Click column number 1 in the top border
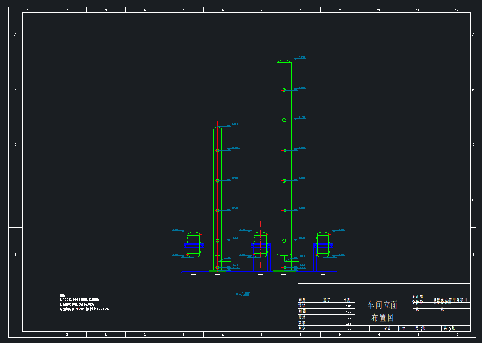Viewport: 482px width, 343px height. (28, 10)
